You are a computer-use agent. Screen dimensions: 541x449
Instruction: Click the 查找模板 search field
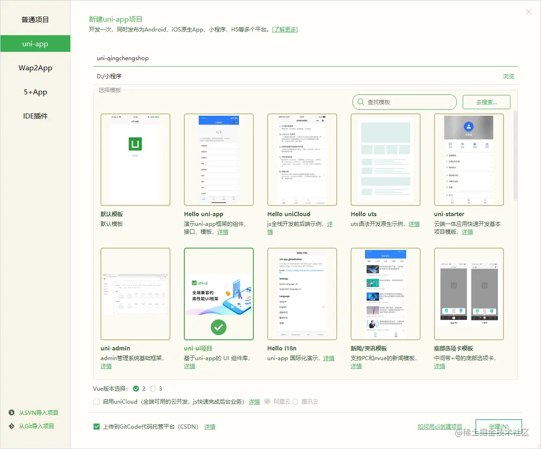click(404, 102)
